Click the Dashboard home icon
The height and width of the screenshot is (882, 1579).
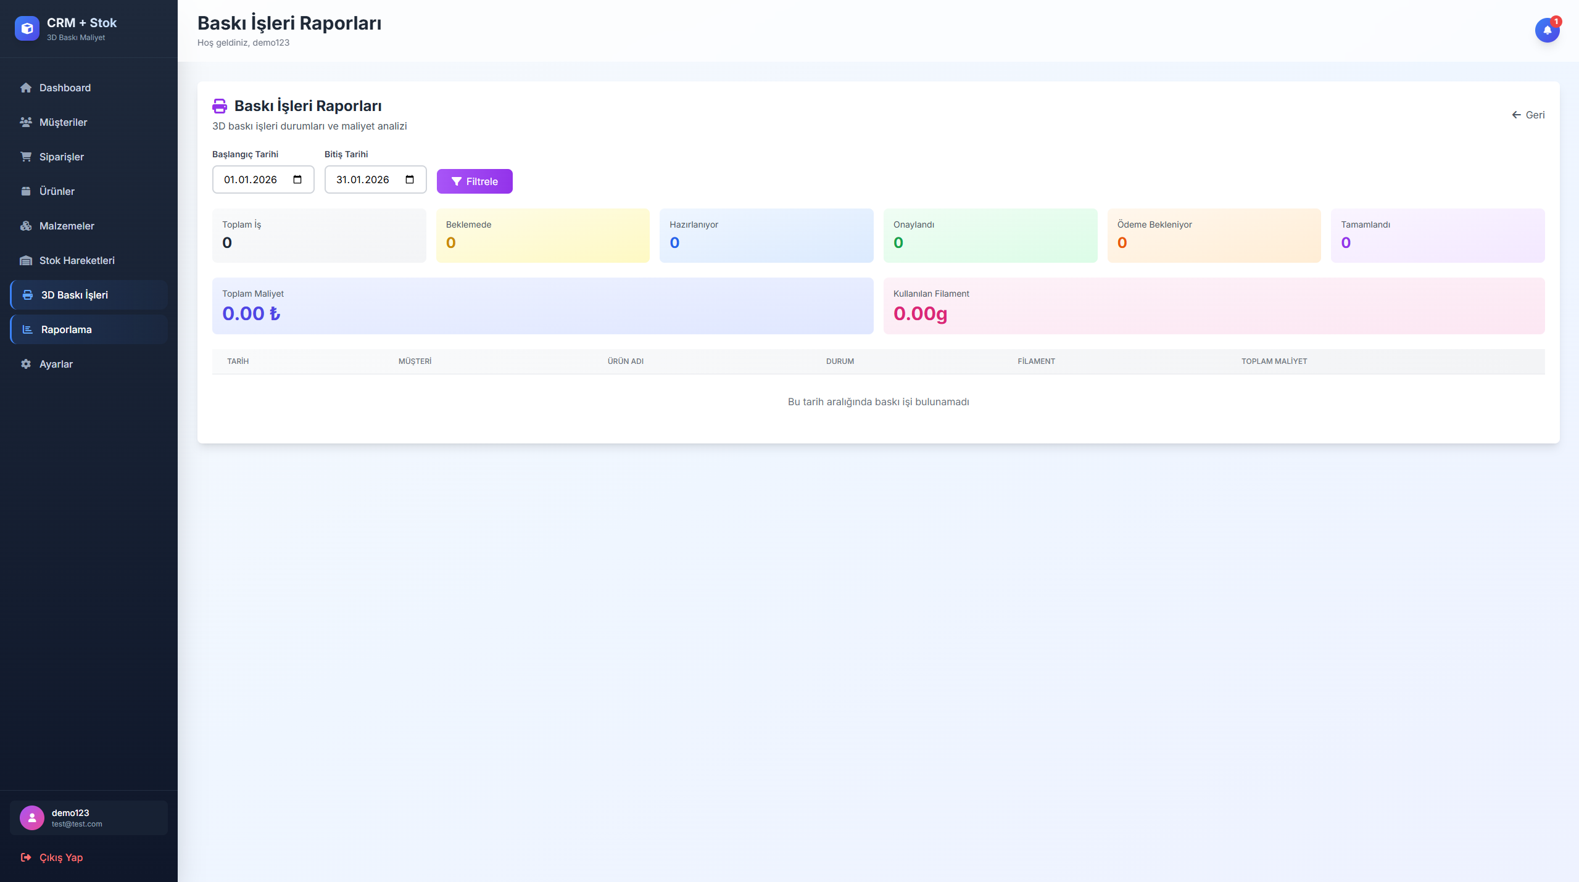click(26, 88)
